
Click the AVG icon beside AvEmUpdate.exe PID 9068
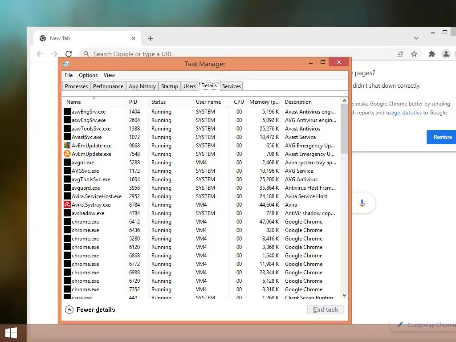tap(67, 146)
